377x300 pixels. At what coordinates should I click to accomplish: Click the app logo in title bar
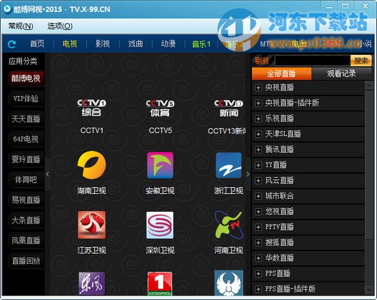(8, 9)
